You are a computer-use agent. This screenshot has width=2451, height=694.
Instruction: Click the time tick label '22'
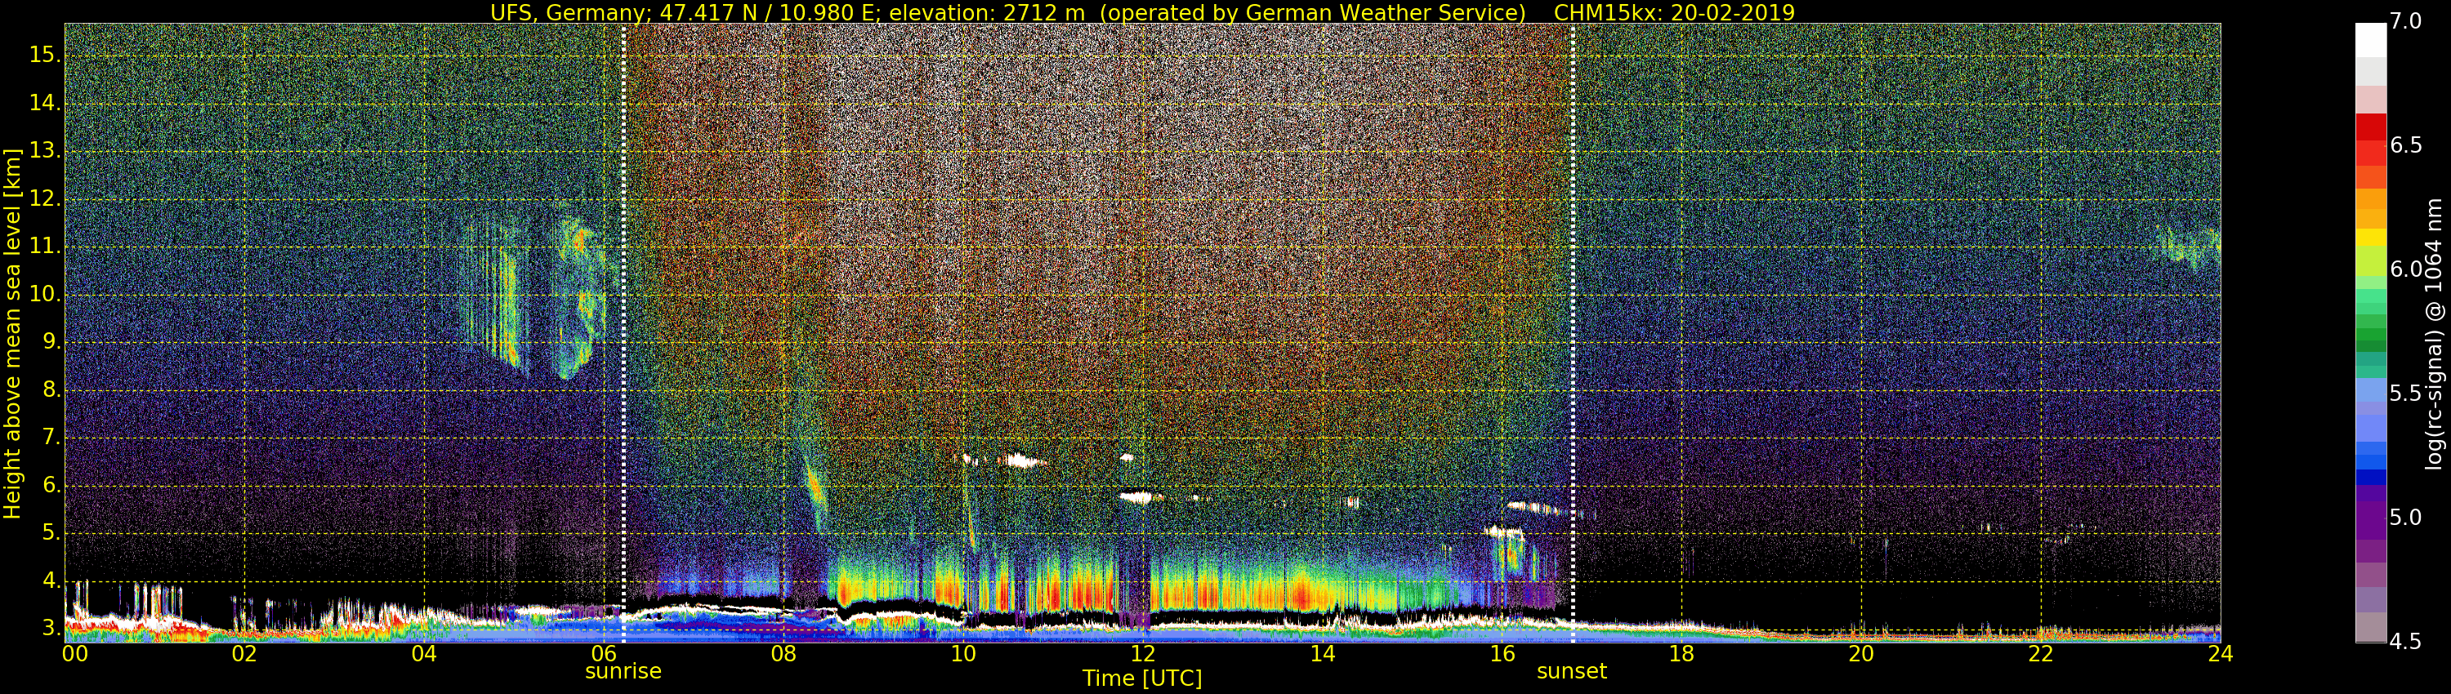pyautogui.click(x=2041, y=654)
